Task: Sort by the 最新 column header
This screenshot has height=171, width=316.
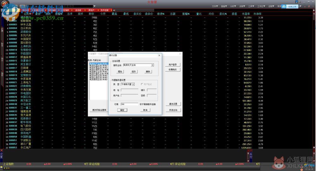Action: pyautogui.click(x=38, y=14)
